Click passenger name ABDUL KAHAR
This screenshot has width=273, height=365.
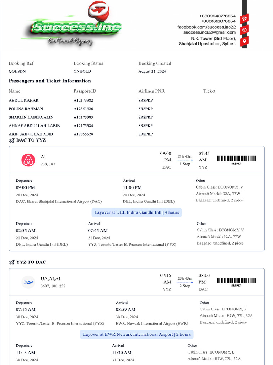point(23,101)
